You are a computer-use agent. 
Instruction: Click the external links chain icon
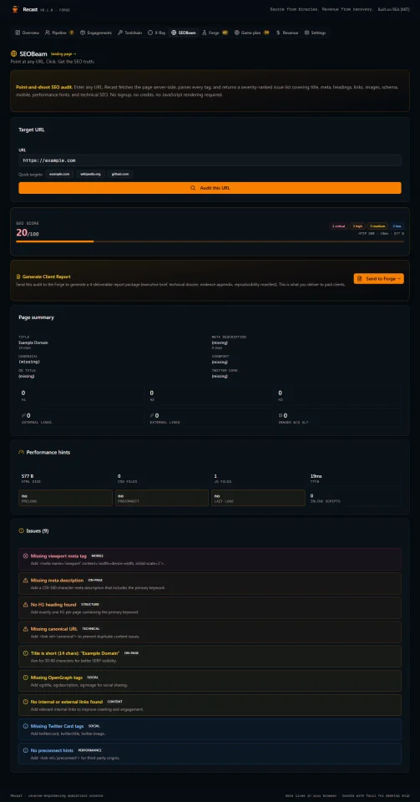click(x=152, y=416)
